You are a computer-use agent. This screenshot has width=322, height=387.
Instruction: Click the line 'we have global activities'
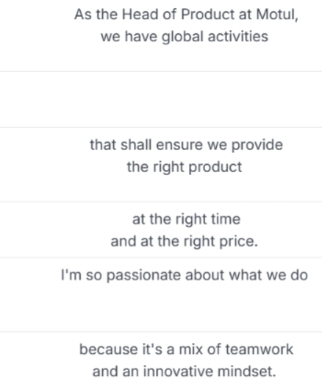coord(185,37)
